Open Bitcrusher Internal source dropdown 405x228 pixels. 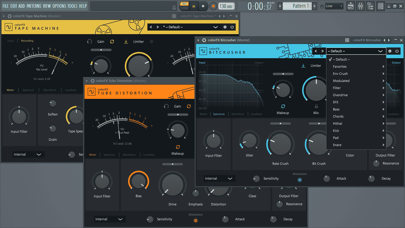tap(219, 178)
